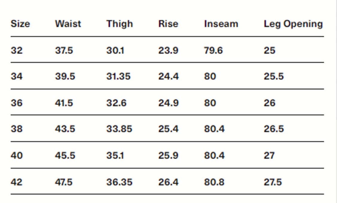The height and width of the screenshot is (203, 337).
Task: Select inseam value 80.8
Action: click(214, 182)
